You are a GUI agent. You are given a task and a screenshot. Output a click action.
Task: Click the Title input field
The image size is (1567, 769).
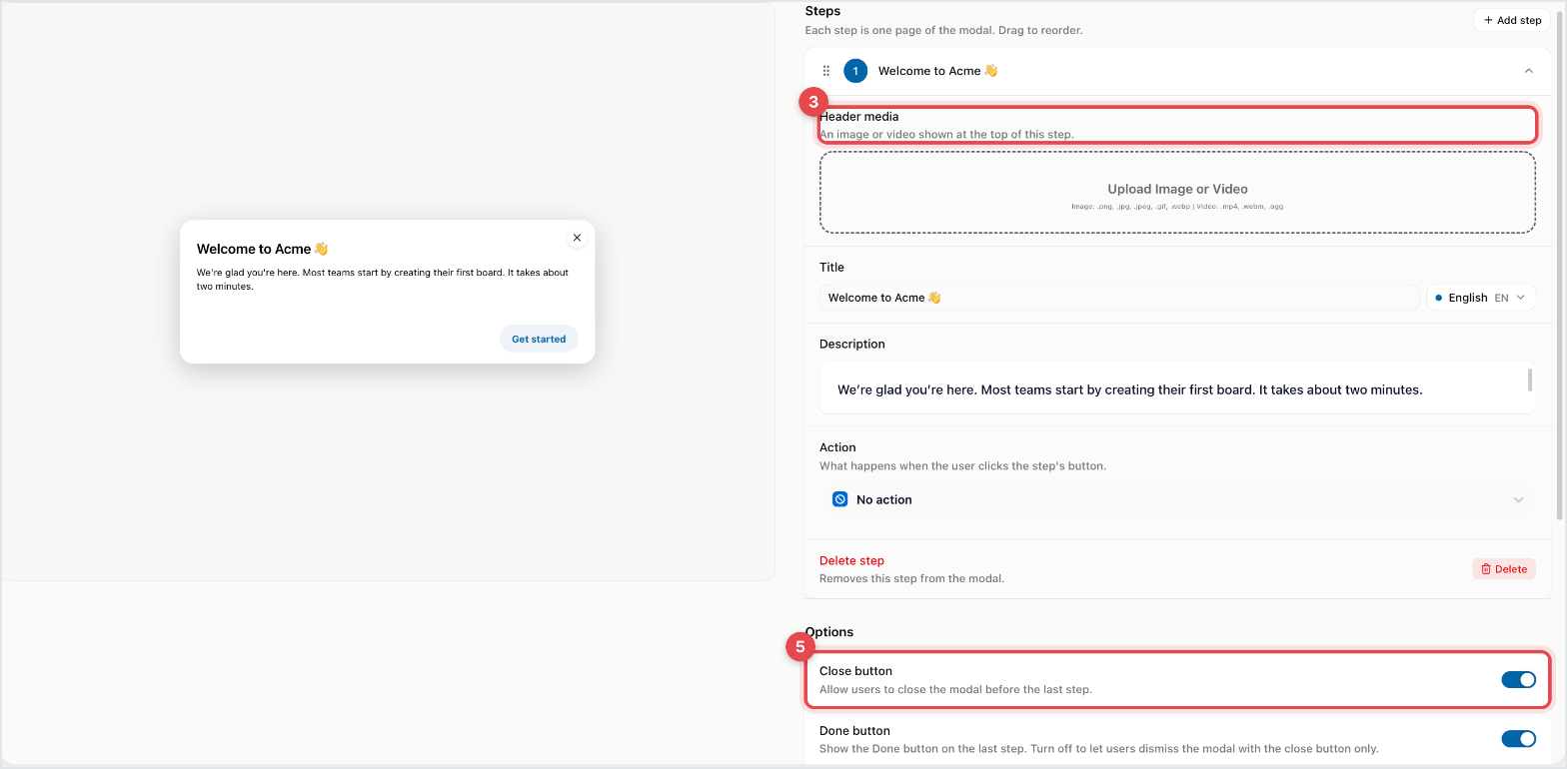1119,298
